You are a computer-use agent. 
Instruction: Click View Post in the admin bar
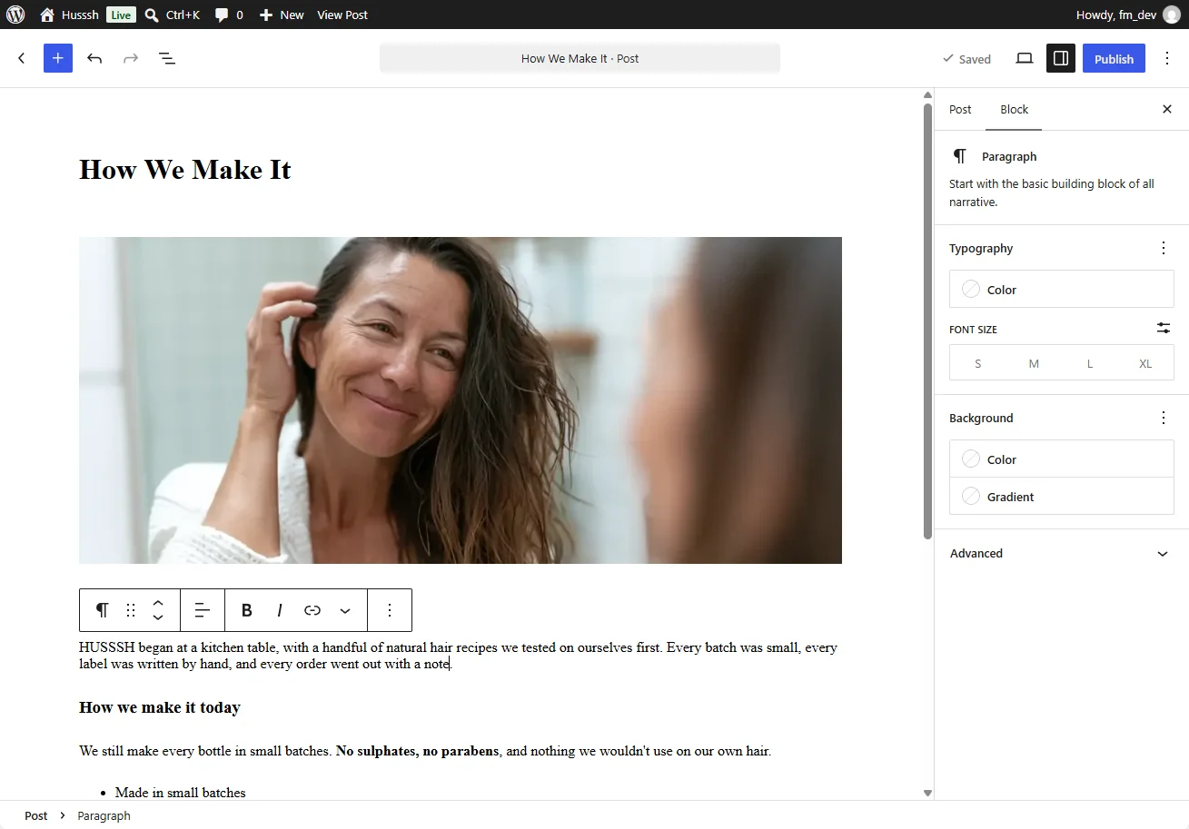click(x=342, y=15)
